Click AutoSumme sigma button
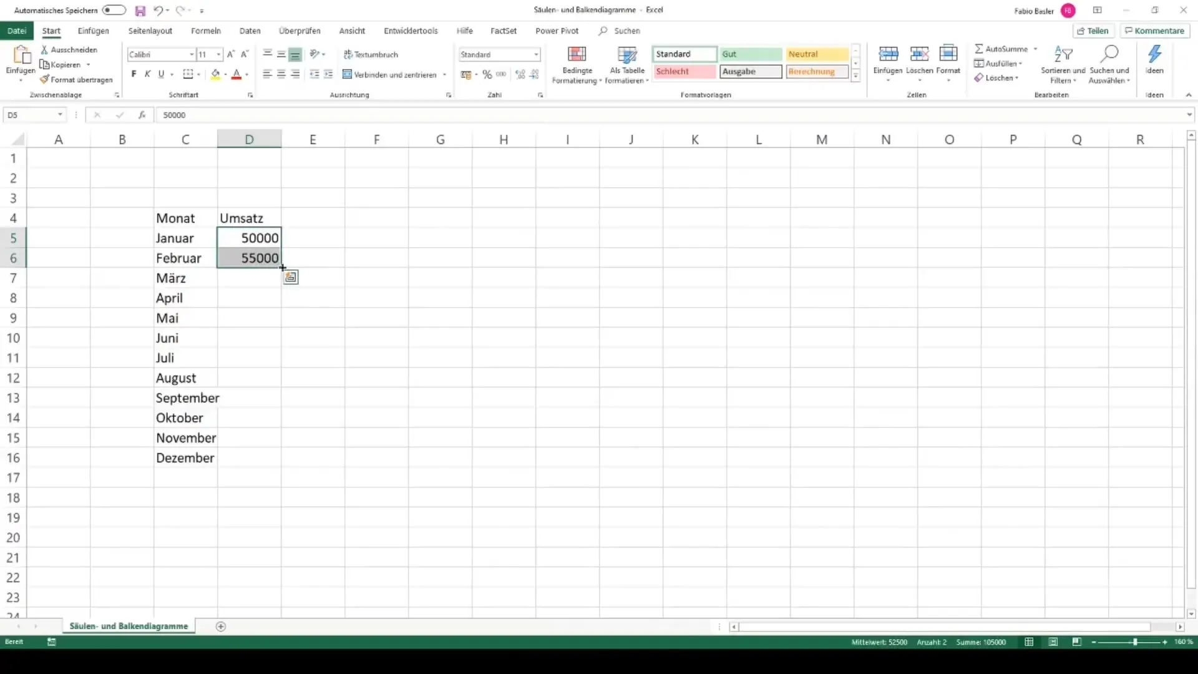The height and width of the screenshot is (674, 1198). 1001,49
